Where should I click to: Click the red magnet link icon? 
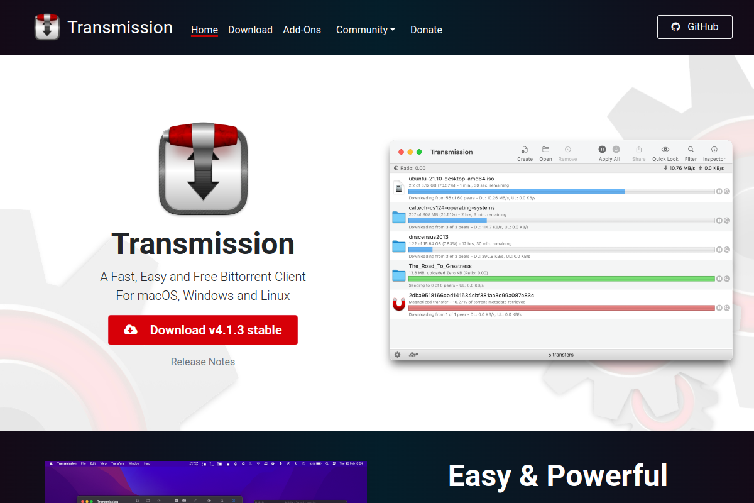point(398,304)
